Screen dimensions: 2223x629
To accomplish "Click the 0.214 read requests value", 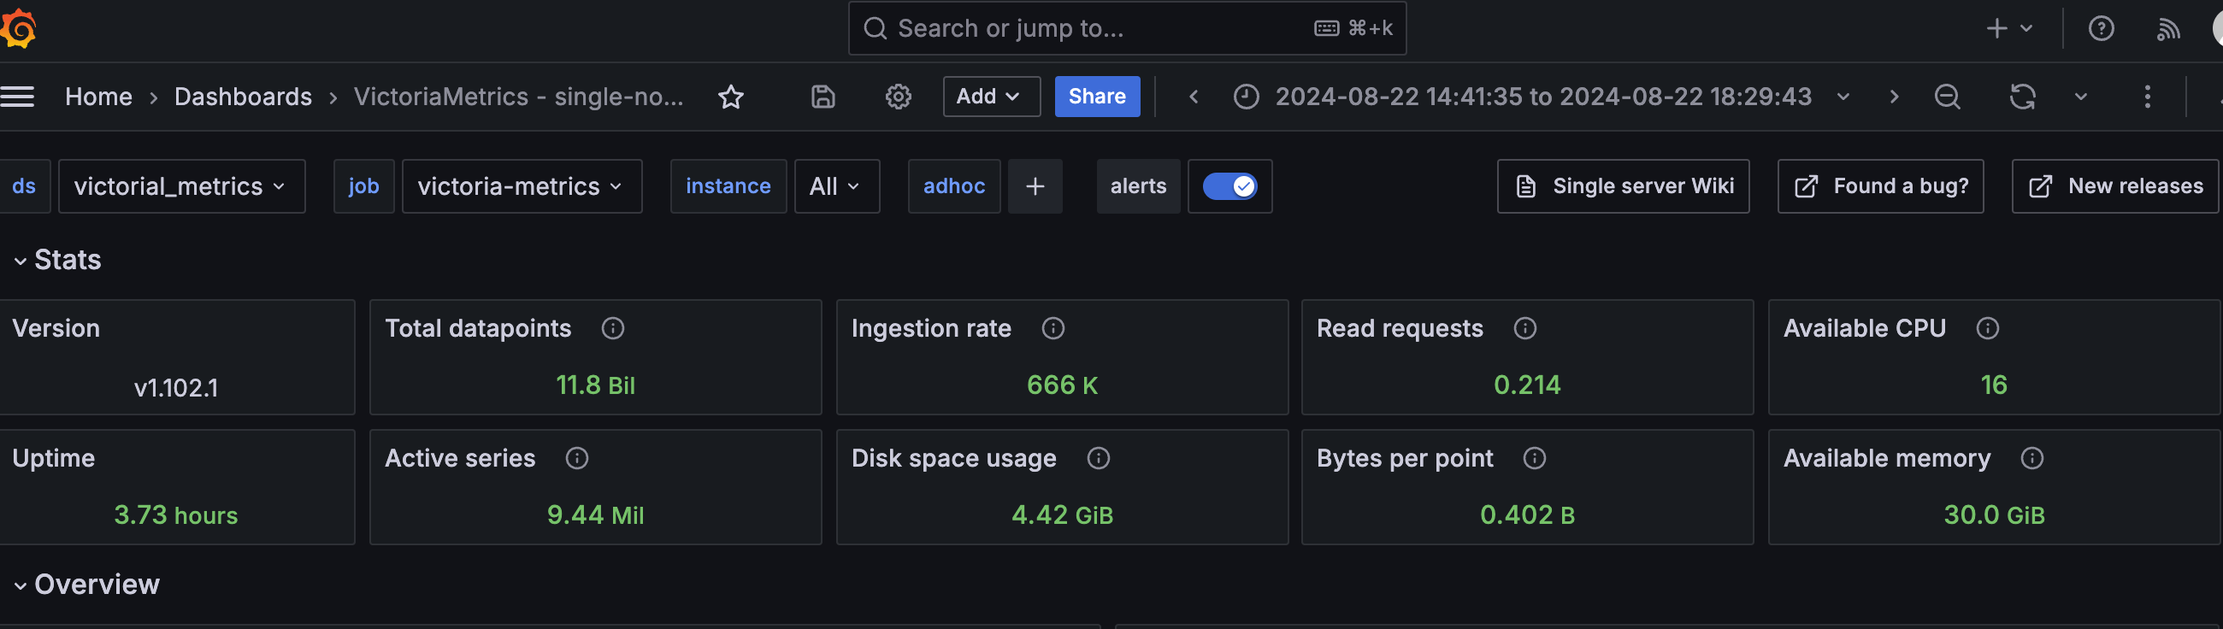I will coord(1527,385).
